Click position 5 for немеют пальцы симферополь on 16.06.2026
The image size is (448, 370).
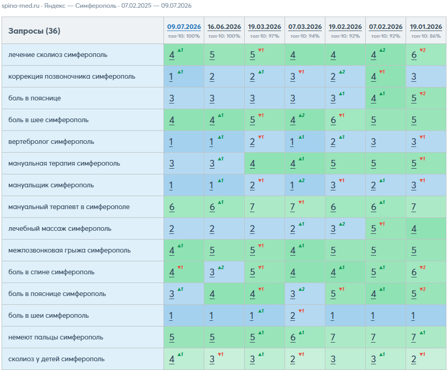[212, 337]
